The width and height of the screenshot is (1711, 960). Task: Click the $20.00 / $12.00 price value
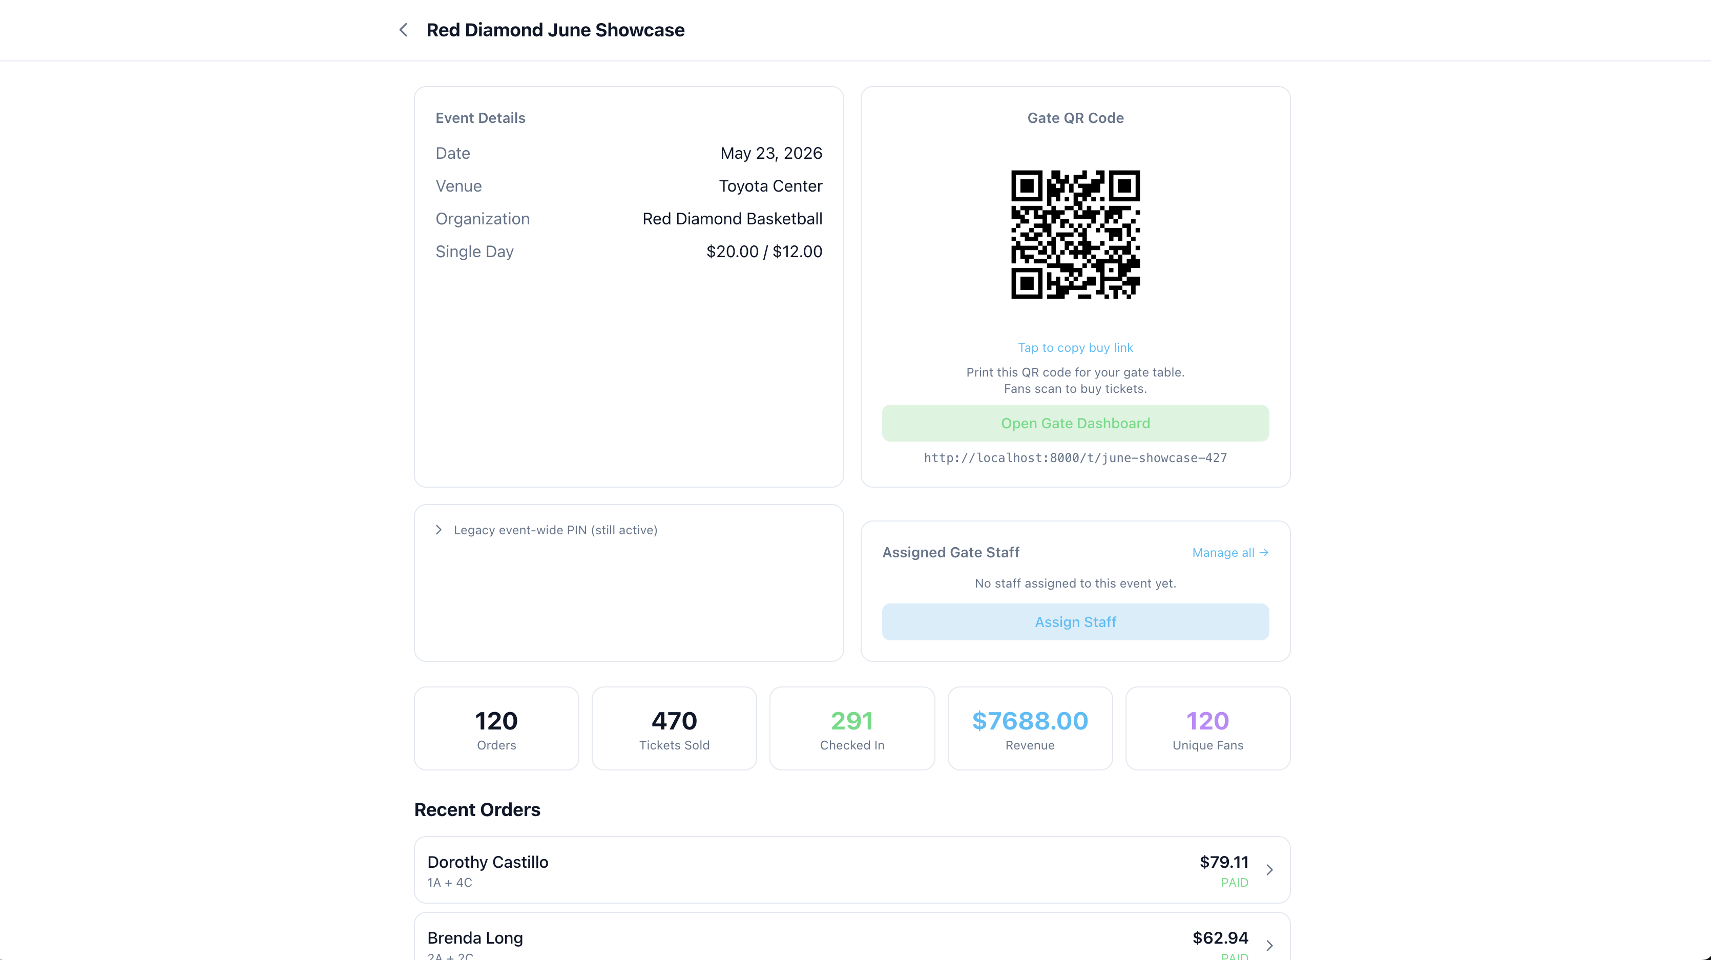coord(764,252)
